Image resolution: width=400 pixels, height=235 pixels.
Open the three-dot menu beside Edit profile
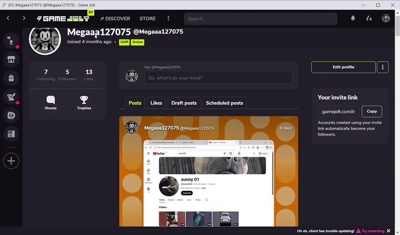pyautogui.click(x=383, y=67)
